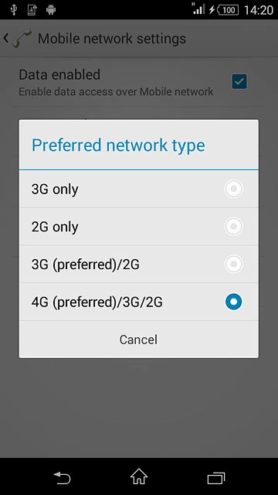Tap the Android back navigation button

62,478
